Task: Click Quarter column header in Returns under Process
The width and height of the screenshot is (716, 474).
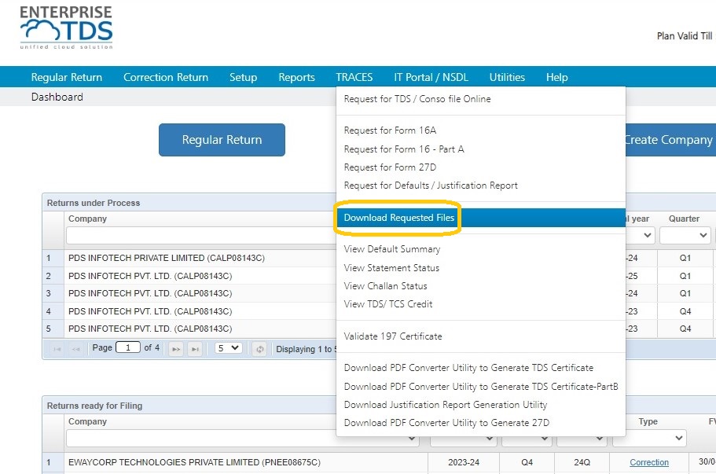Action: point(684,219)
